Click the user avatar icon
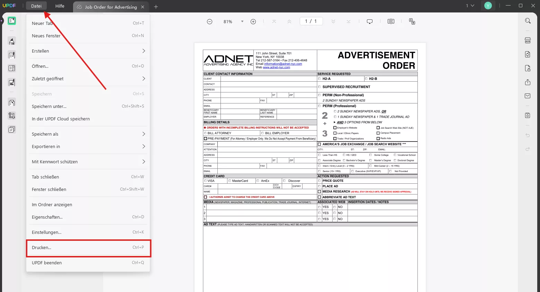 click(x=488, y=6)
